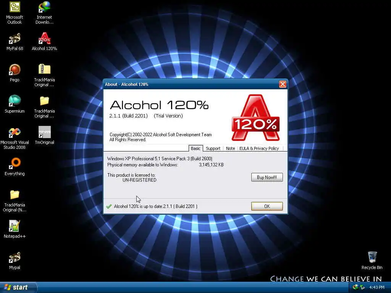Click the Copyright(C) 2002-2022 line
Viewport: 391px width, 293px height.
click(x=161, y=135)
